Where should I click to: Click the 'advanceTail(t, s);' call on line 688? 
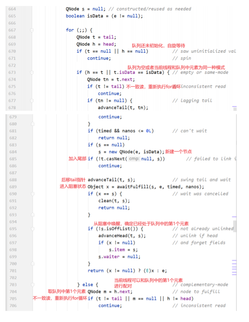(111, 180)
